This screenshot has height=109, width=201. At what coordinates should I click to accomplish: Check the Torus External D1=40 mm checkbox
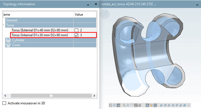76,30
